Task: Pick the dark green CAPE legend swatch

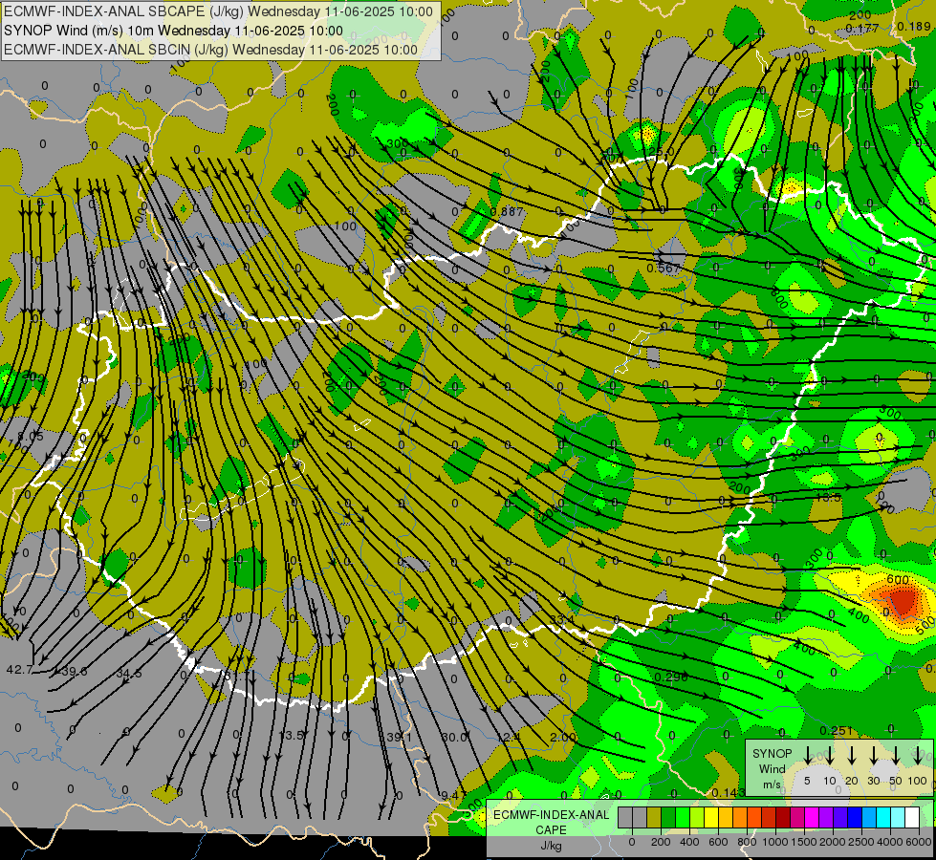Action: 668,817
